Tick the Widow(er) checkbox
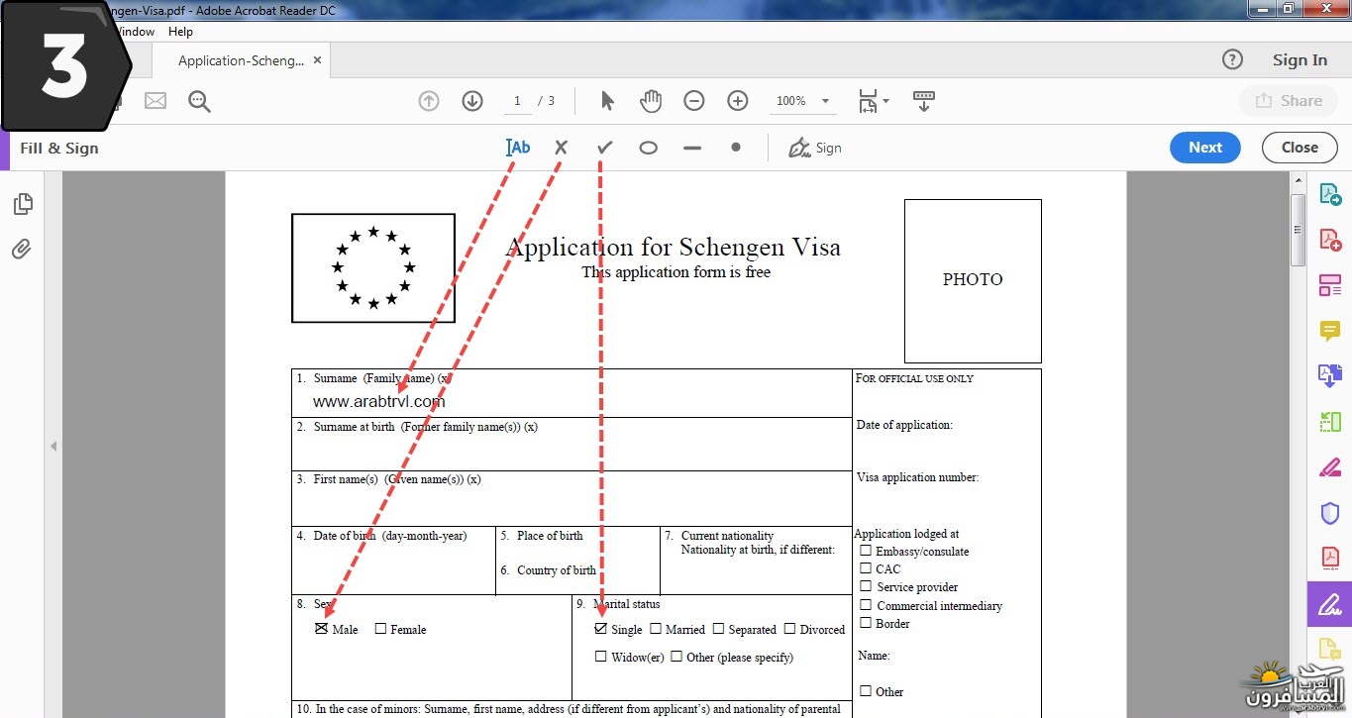Viewport: 1352px width, 718px height. [x=600, y=656]
